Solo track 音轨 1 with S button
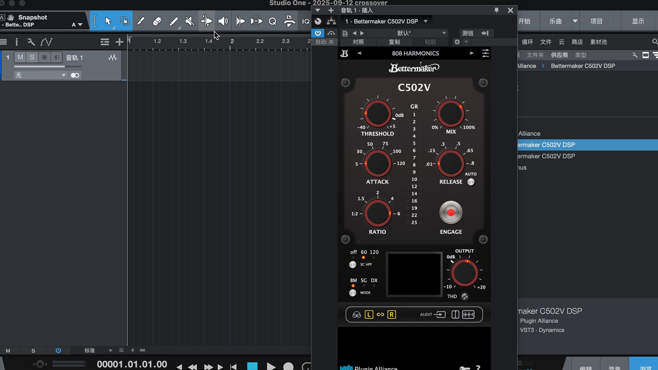This screenshot has width=658, height=370. 32,57
